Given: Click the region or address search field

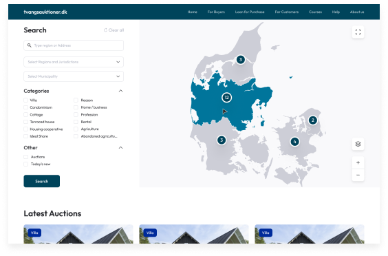Looking at the screenshot, I should [x=74, y=45].
